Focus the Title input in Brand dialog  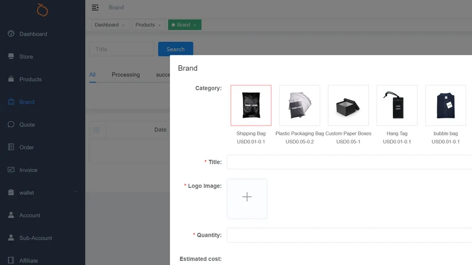click(349, 163)
